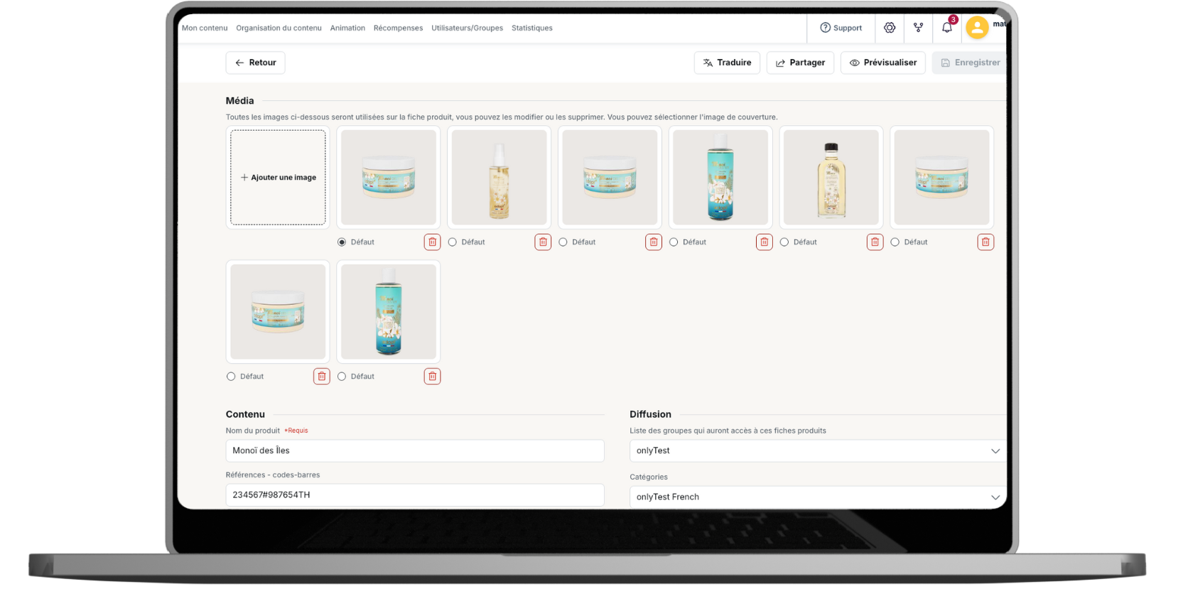The height and width of the screenshot is (589, 1183).
Task: Open the Support help menu
Action: 841,28
